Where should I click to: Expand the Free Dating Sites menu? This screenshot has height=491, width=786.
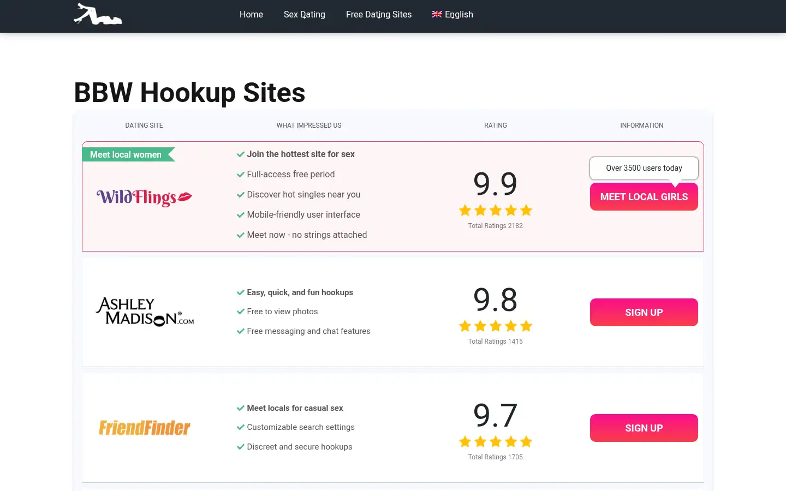(x=379, y=15)
